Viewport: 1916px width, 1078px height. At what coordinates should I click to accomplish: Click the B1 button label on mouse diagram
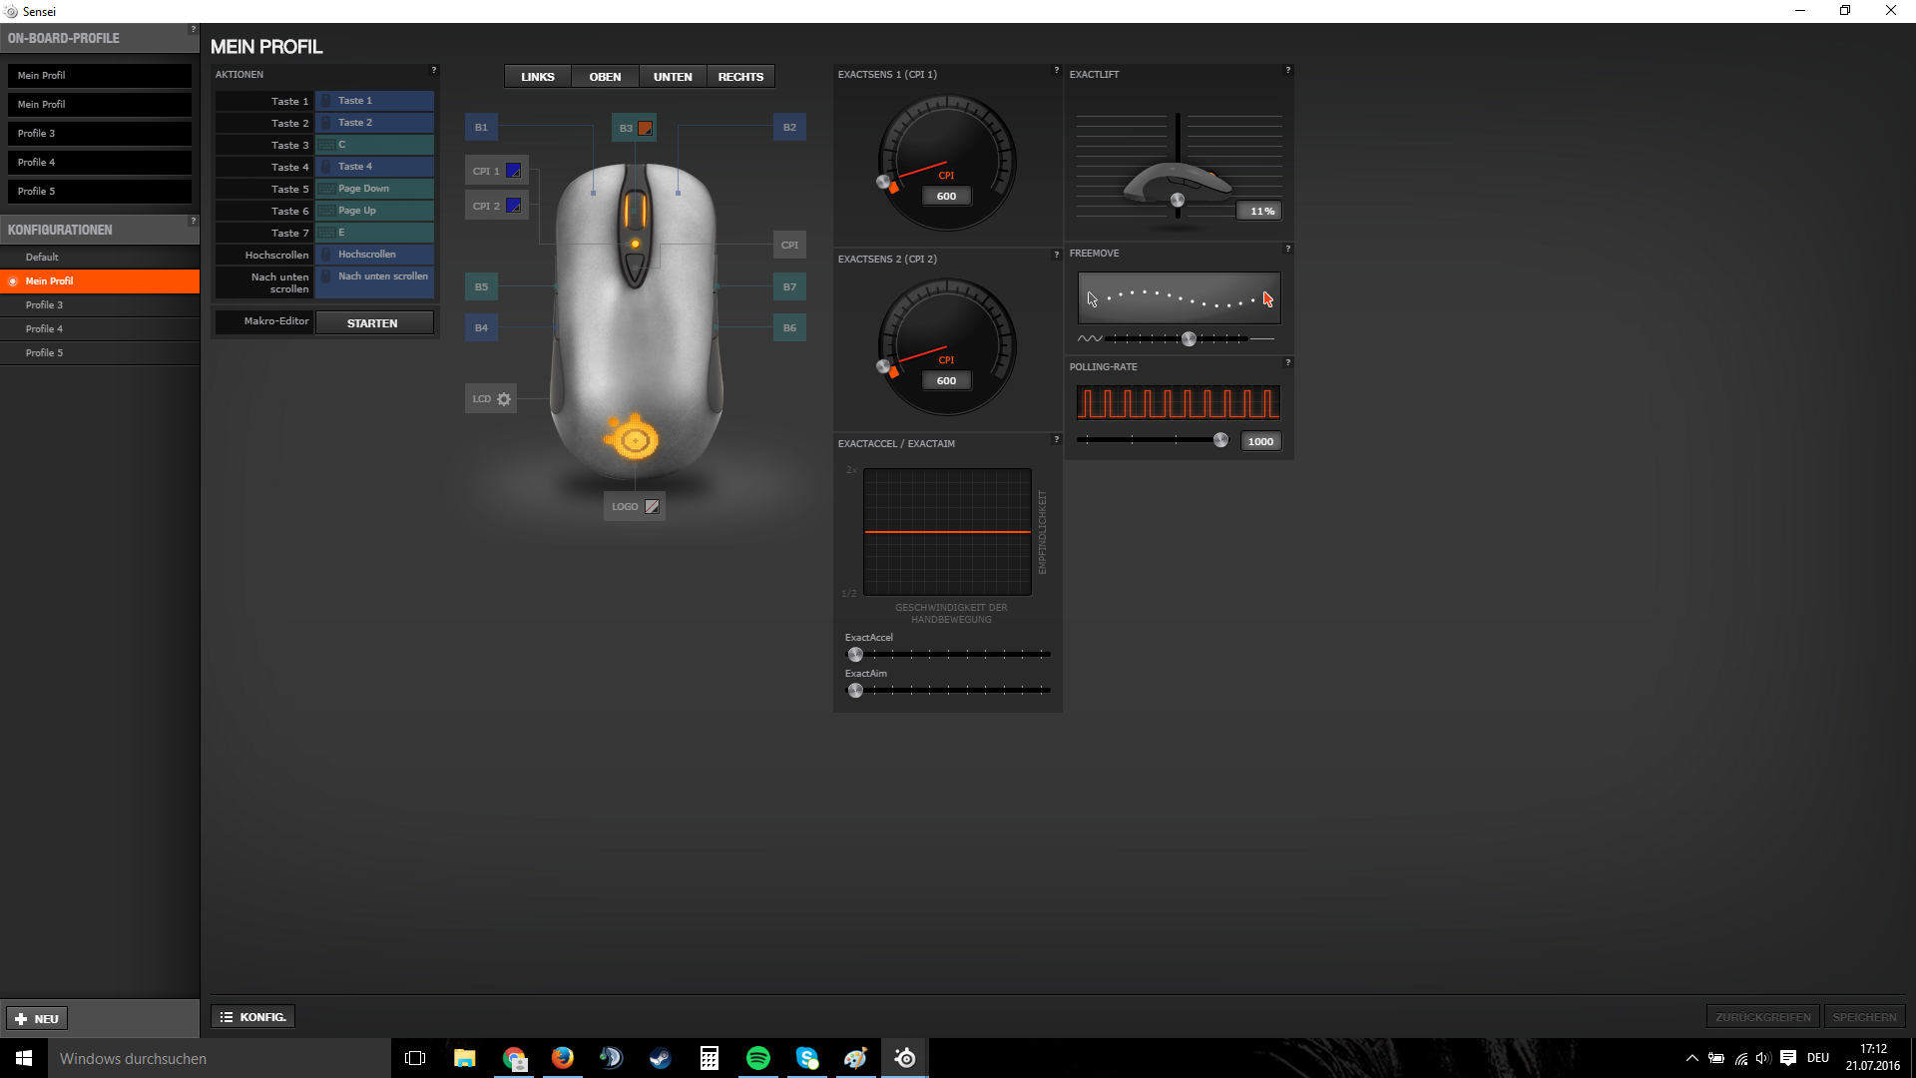tap(481, 128)
